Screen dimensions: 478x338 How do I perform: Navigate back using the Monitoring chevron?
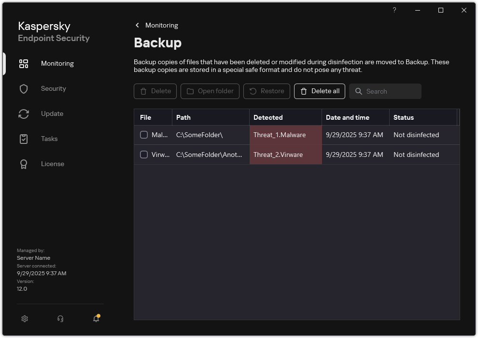tap(137, 25)
